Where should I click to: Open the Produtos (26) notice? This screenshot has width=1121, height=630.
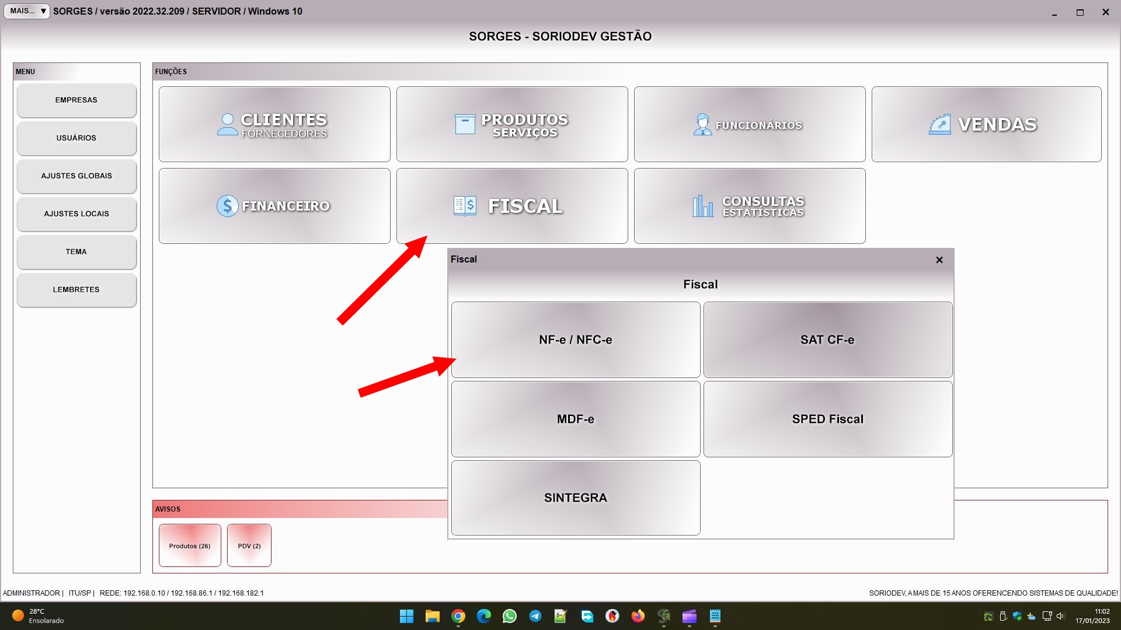tap(190, 545)
